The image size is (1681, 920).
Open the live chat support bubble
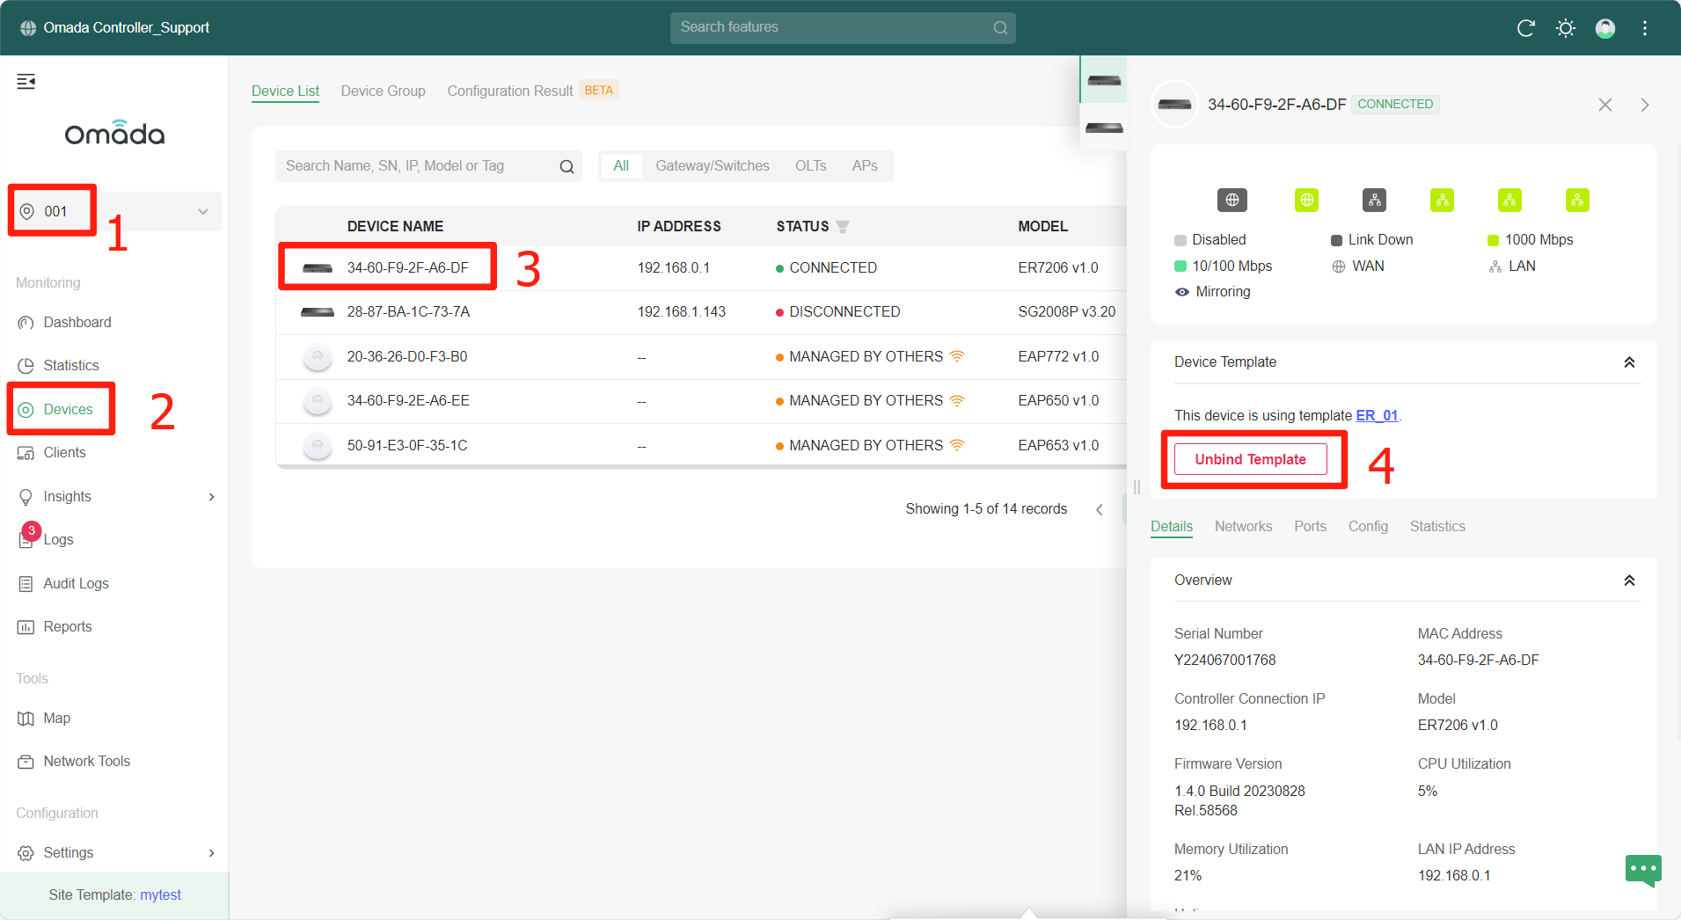pyautogui.click(x=1643, y=870)
